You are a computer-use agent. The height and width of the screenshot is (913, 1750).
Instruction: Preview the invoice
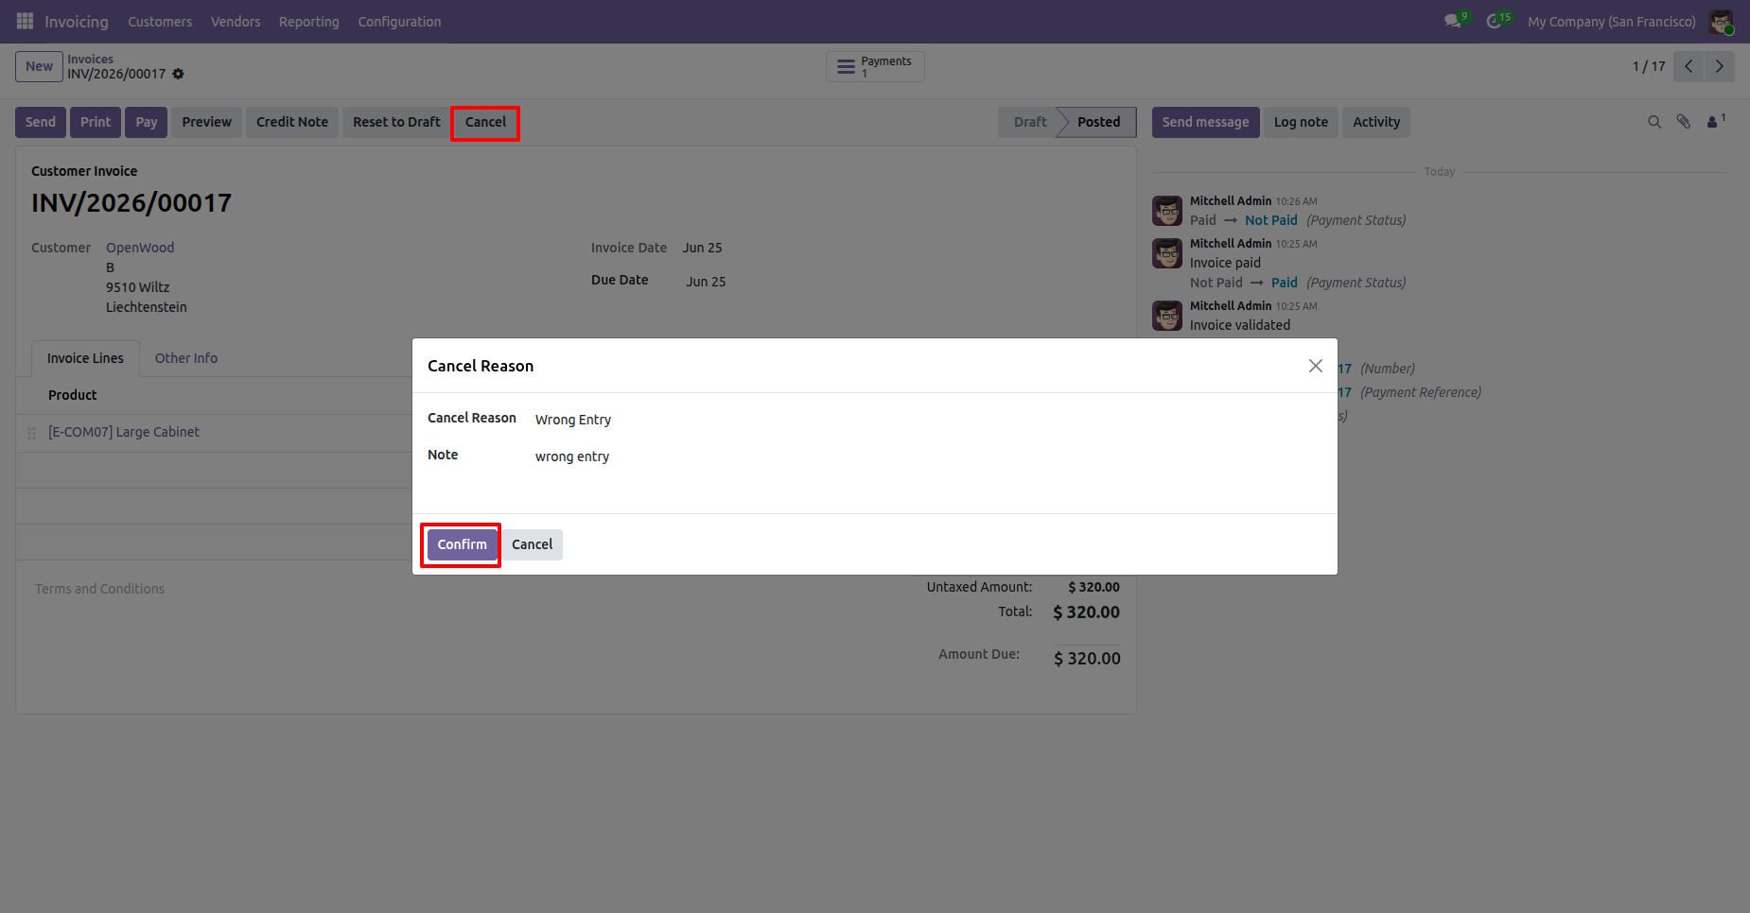coord(207,122)
